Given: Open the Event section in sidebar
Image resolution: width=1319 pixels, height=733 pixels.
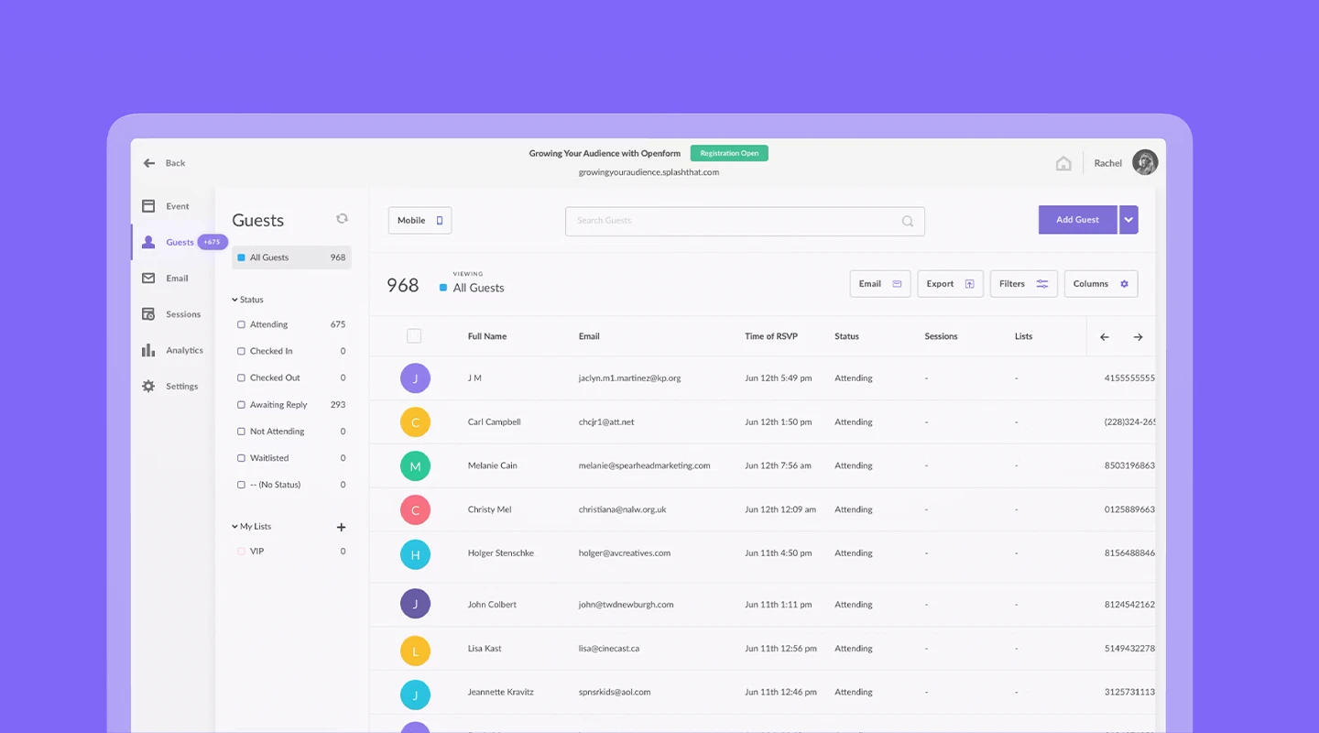Looking at the screenshot, I should 179,205.
